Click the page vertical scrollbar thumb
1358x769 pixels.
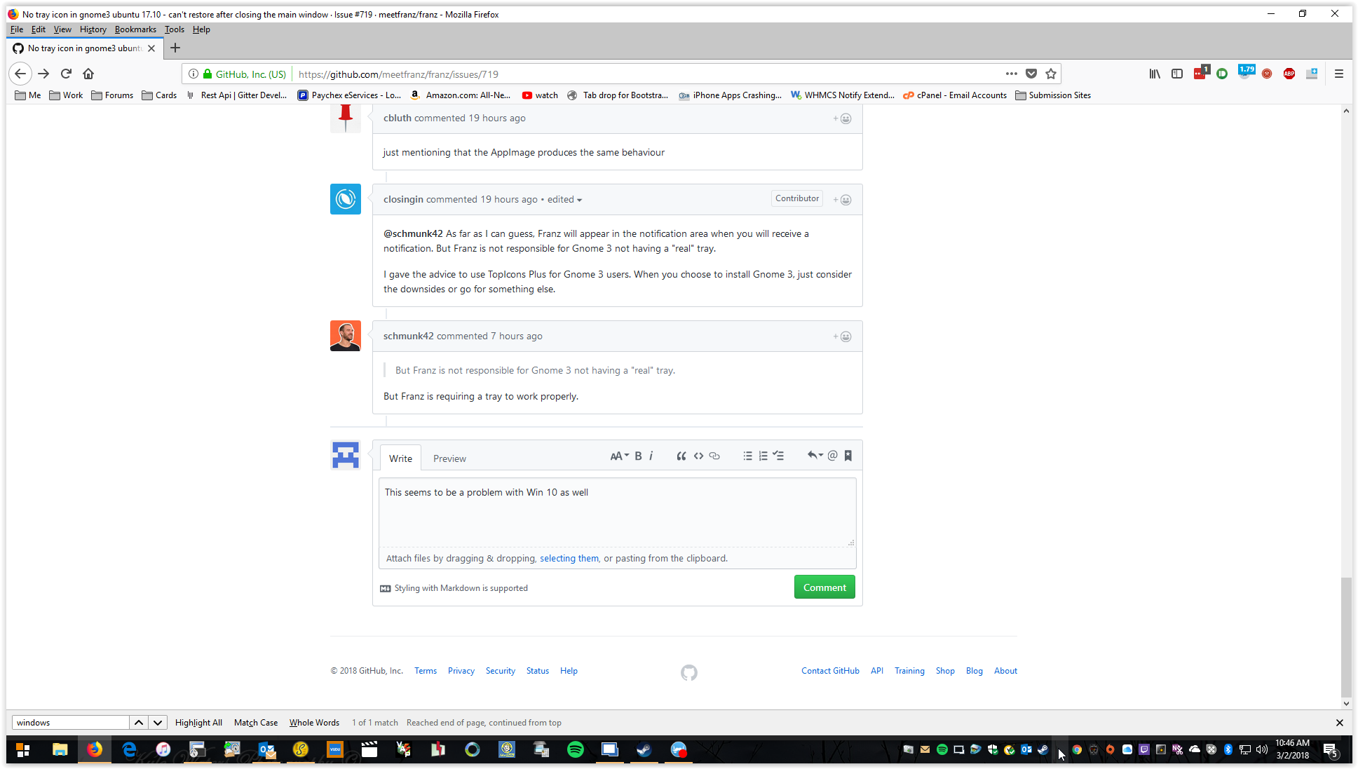coord(1346,638)
